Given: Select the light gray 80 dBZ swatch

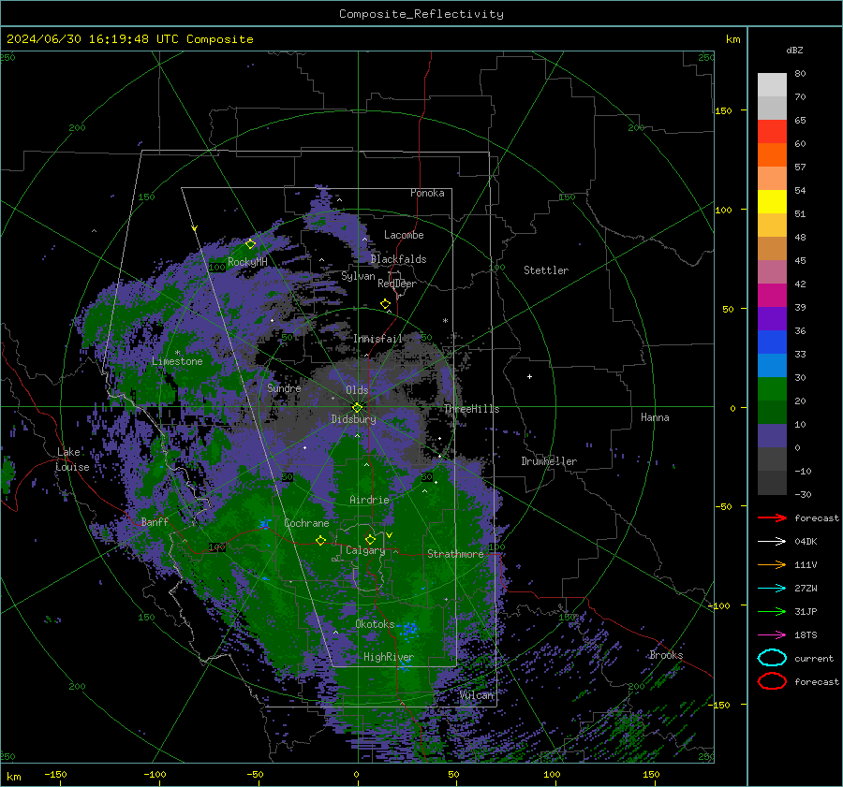Looking at the screenshot, I should (x=772, y=84).
